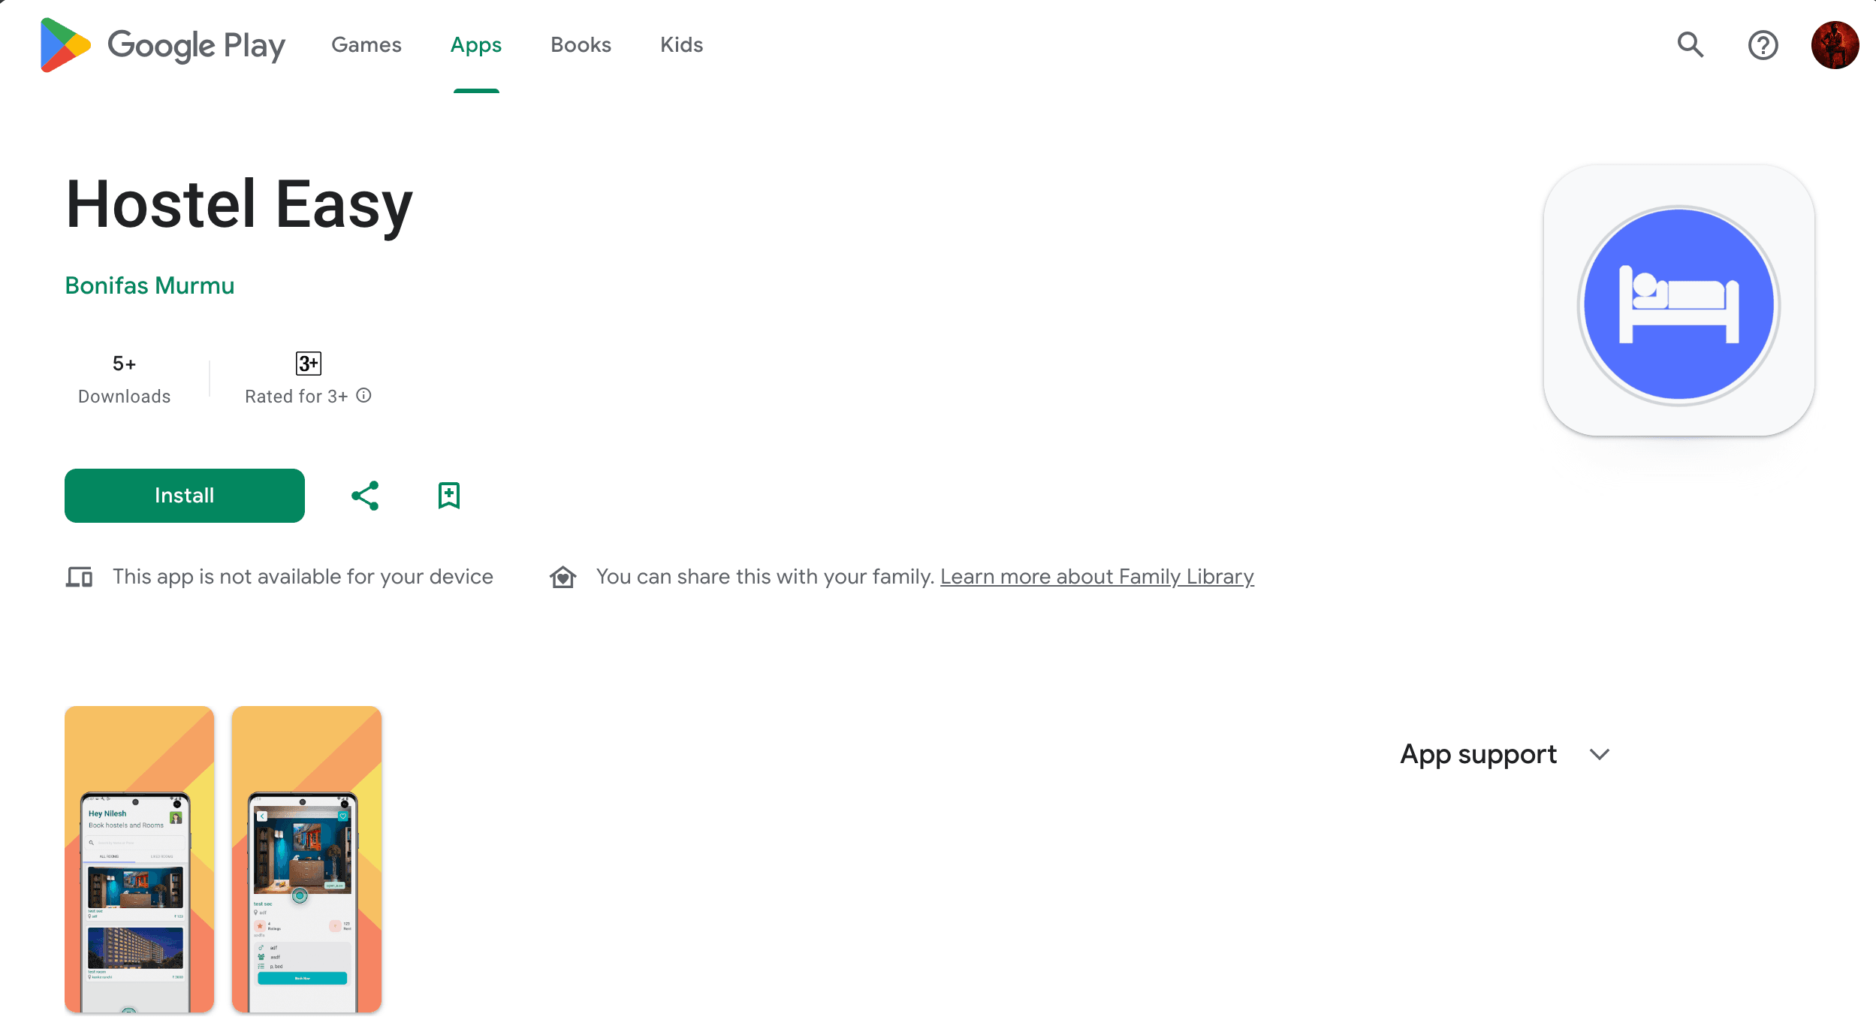Open Learn more about Family Library link
Image resolution: width=1876 pixels, height=1029 pixels.
(x=1096, y=577)
